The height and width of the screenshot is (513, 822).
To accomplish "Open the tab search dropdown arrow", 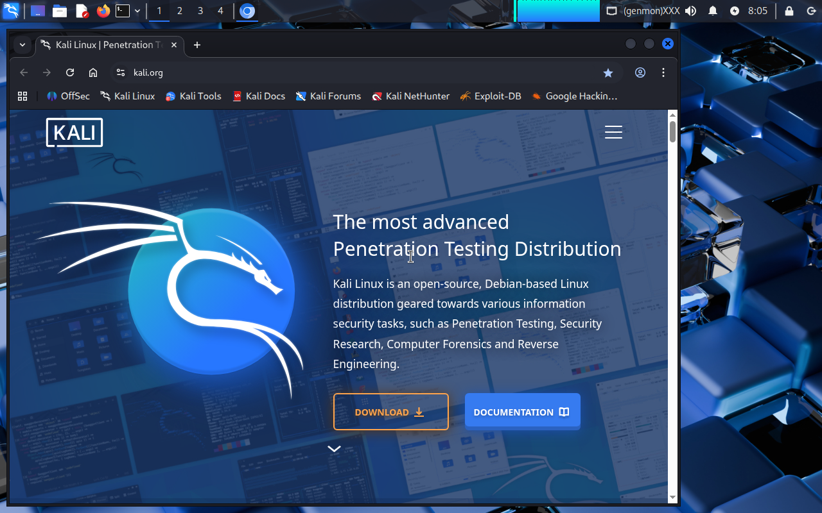I will [22, 44].
